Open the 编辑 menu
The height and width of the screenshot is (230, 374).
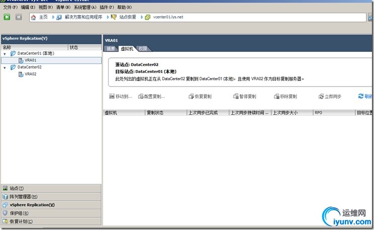coord(28,8)
